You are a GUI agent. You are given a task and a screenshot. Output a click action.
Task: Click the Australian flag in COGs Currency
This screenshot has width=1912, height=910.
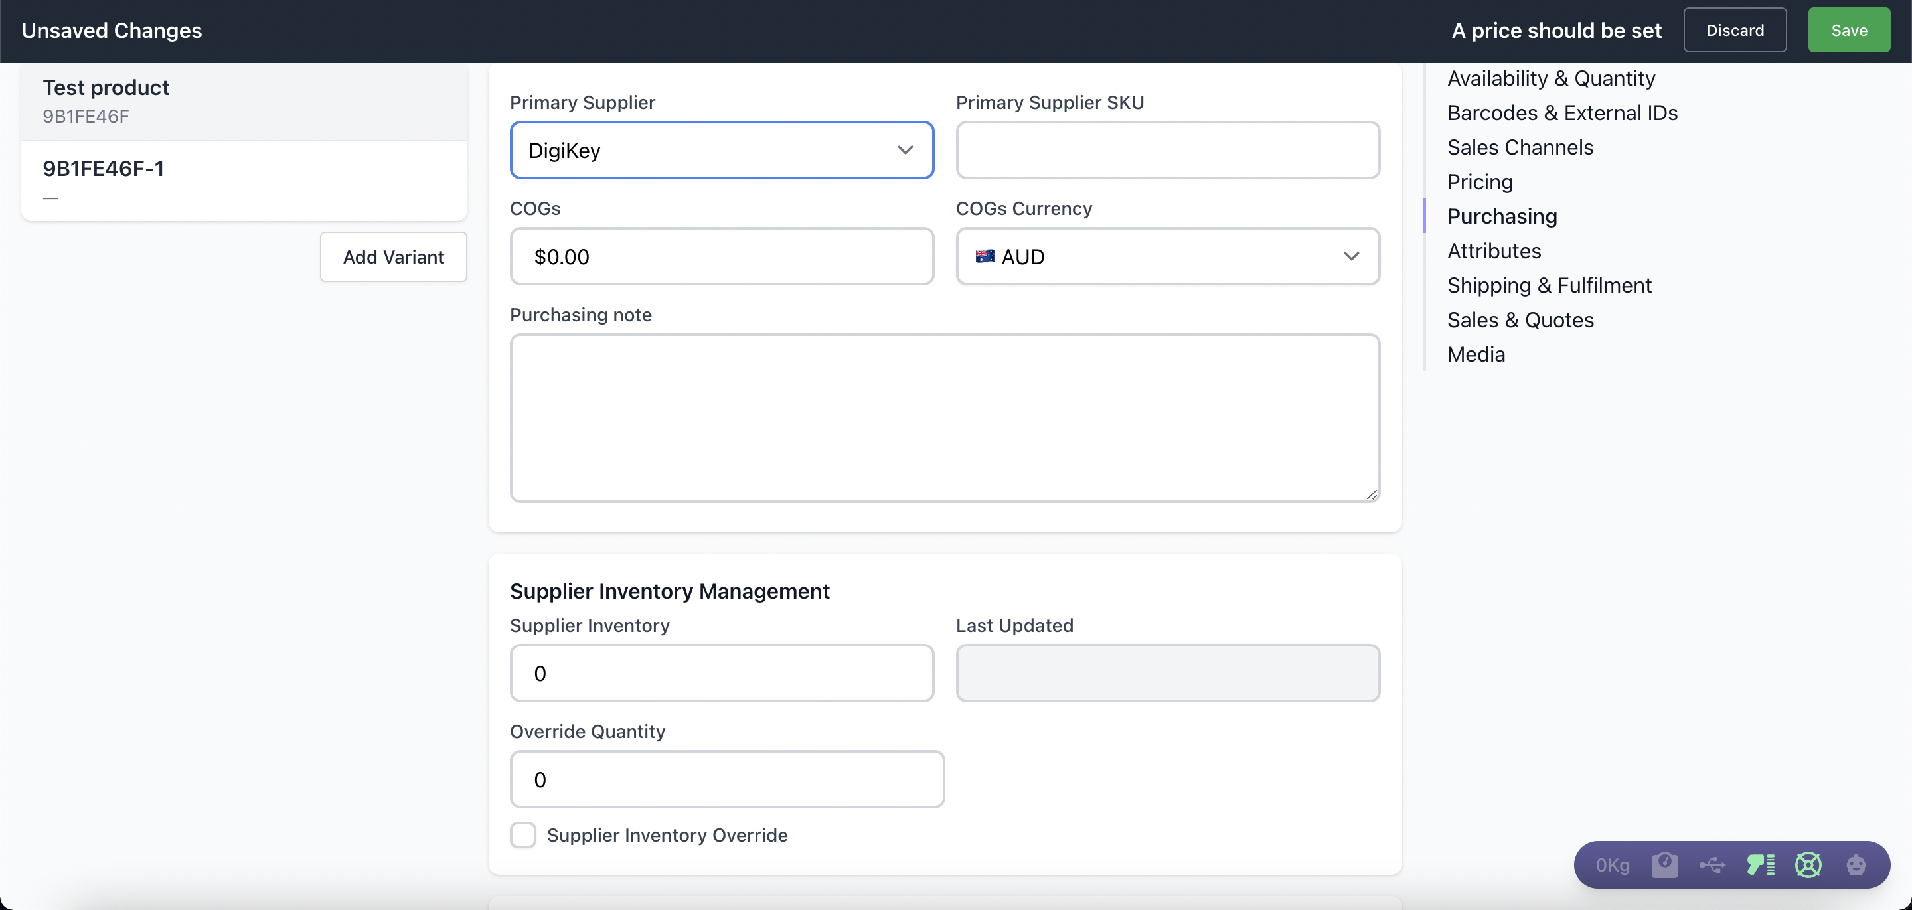click(985, 256)
